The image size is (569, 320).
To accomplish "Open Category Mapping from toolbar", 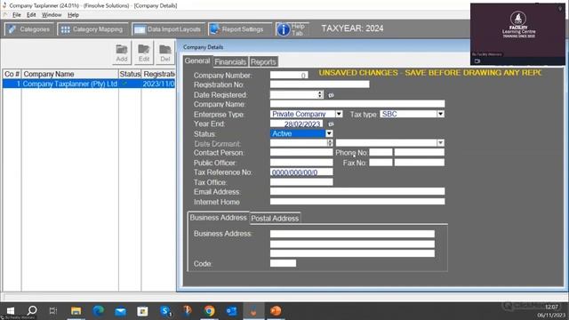I will (x=92, y=29).
